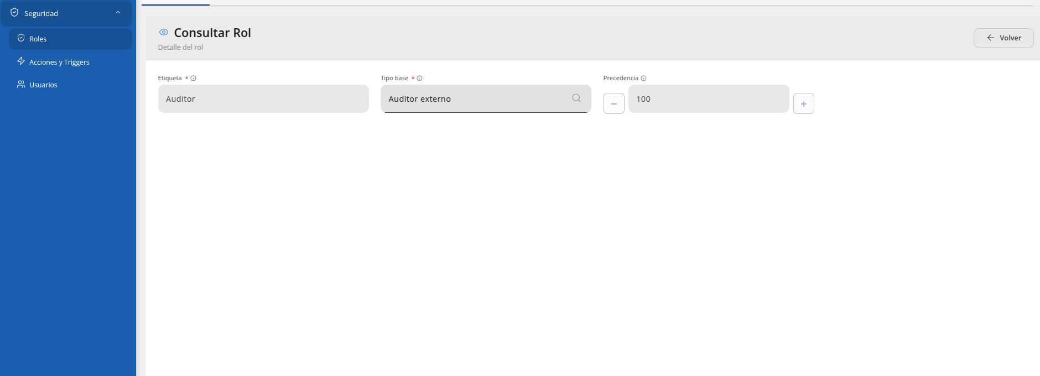
Task: Go to Usuarios section
Action: [70, 85]
